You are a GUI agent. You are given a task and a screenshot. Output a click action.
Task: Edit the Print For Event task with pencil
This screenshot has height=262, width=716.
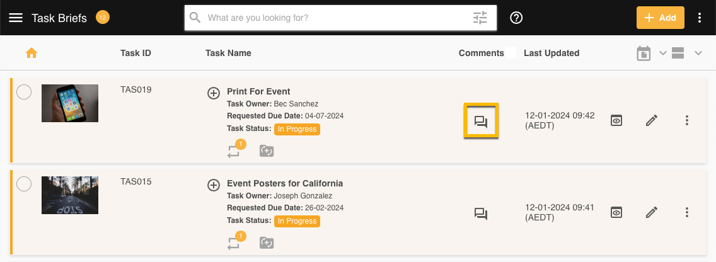[652, 120]
